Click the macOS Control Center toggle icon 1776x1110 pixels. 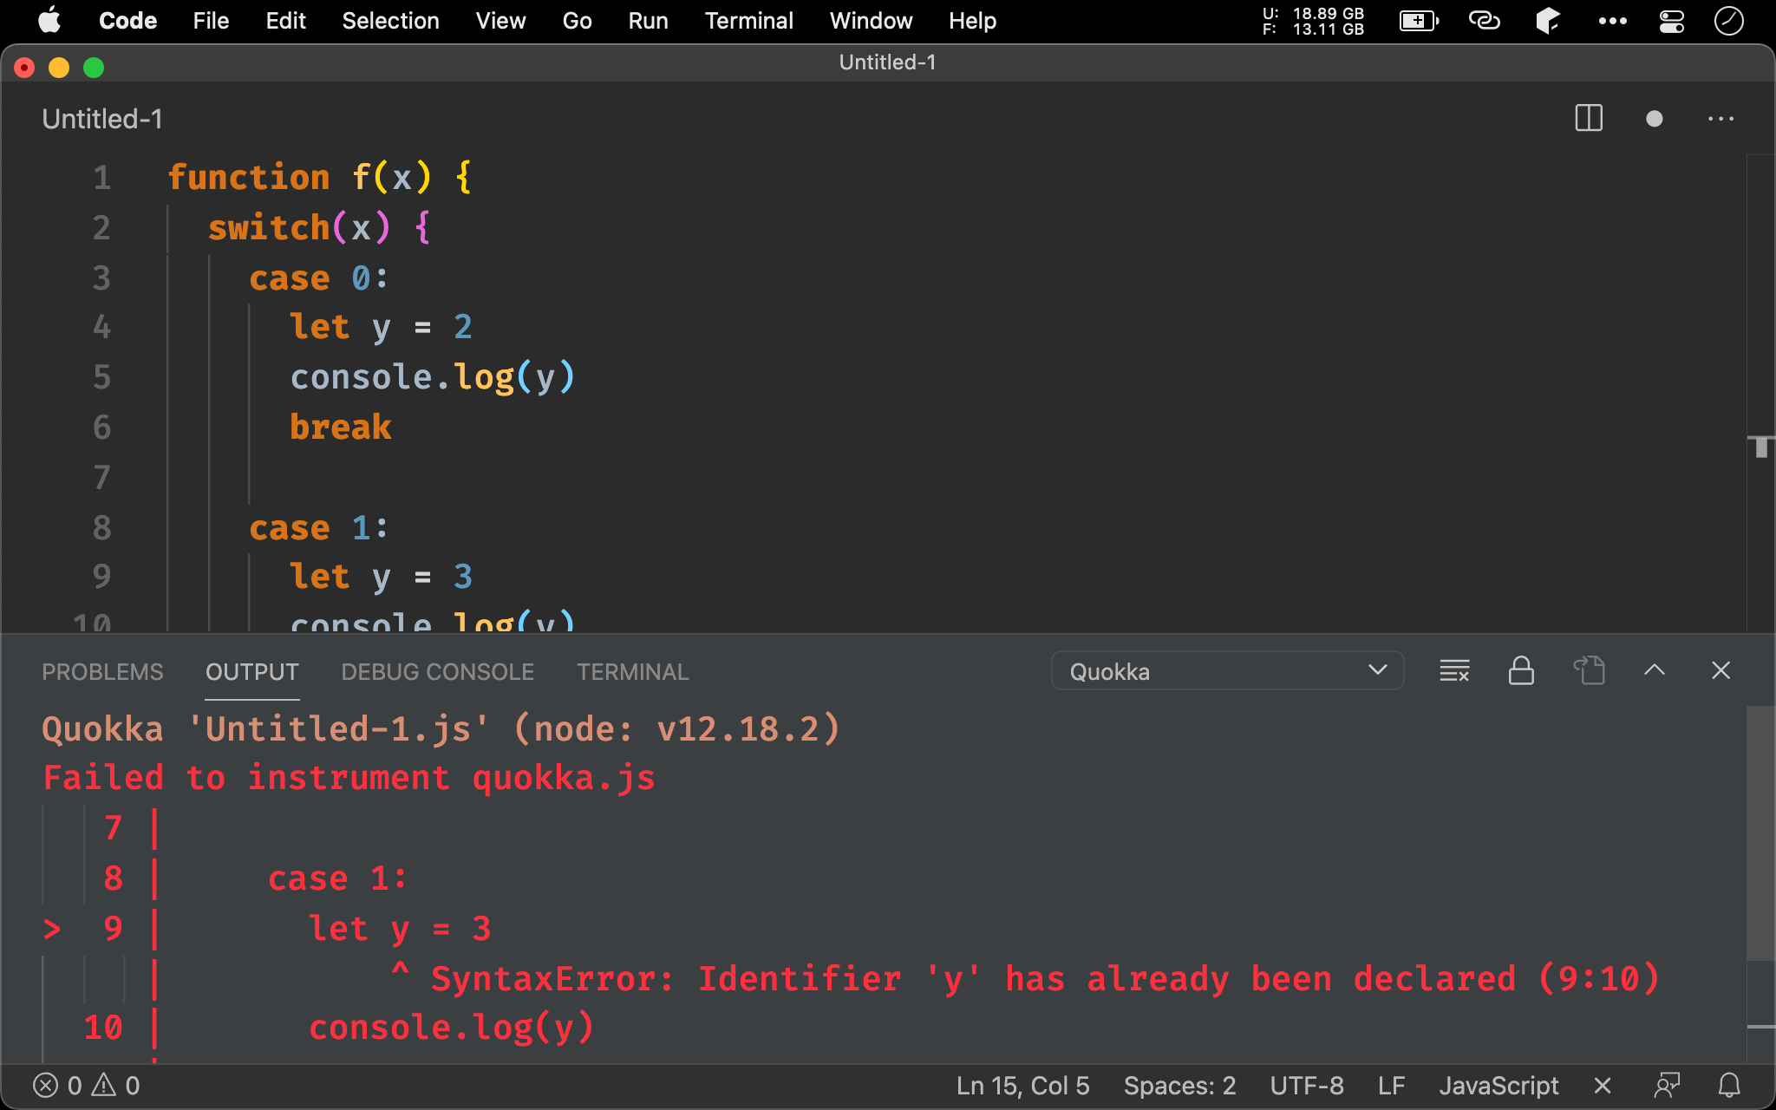pos(1671,21)
